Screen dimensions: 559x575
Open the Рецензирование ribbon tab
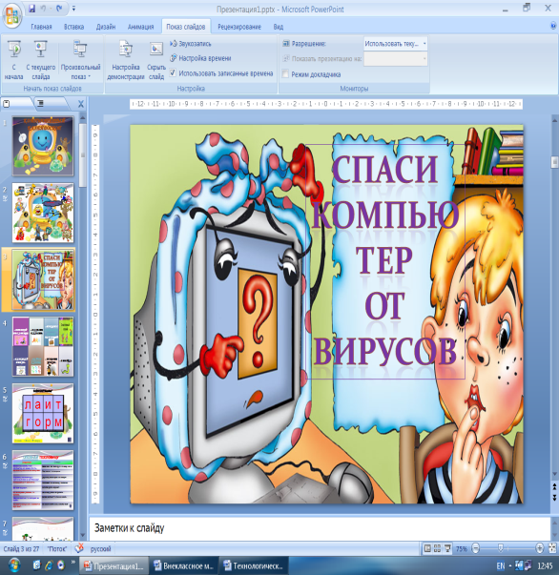tap(239, 27)
